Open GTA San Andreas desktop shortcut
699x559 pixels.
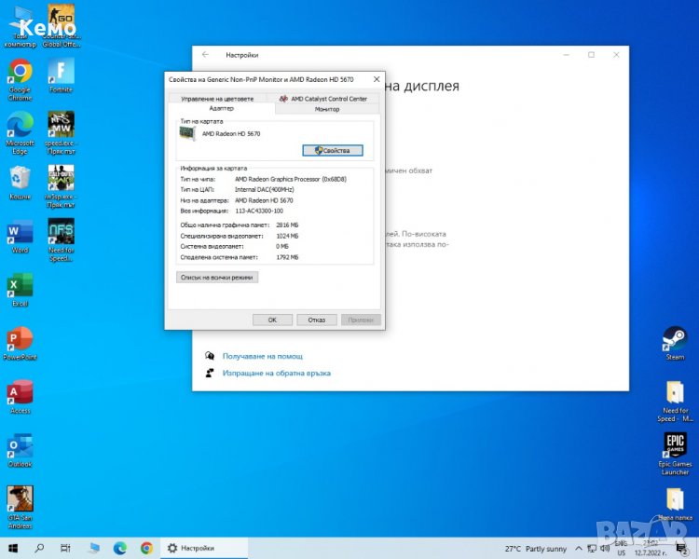[20, 498]
